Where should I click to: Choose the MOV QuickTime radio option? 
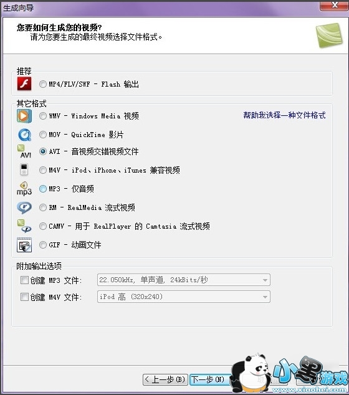pyautogui.click(x=43, y=135)
